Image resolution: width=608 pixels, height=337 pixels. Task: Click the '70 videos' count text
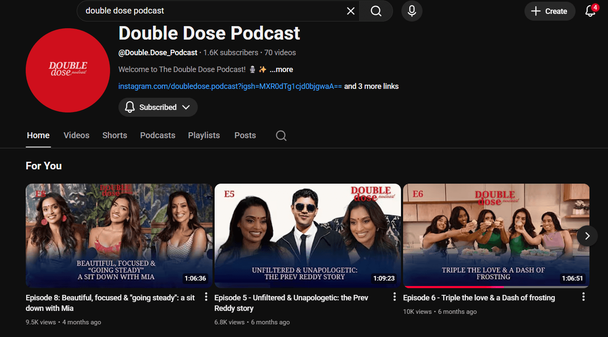tap(280, 53)
